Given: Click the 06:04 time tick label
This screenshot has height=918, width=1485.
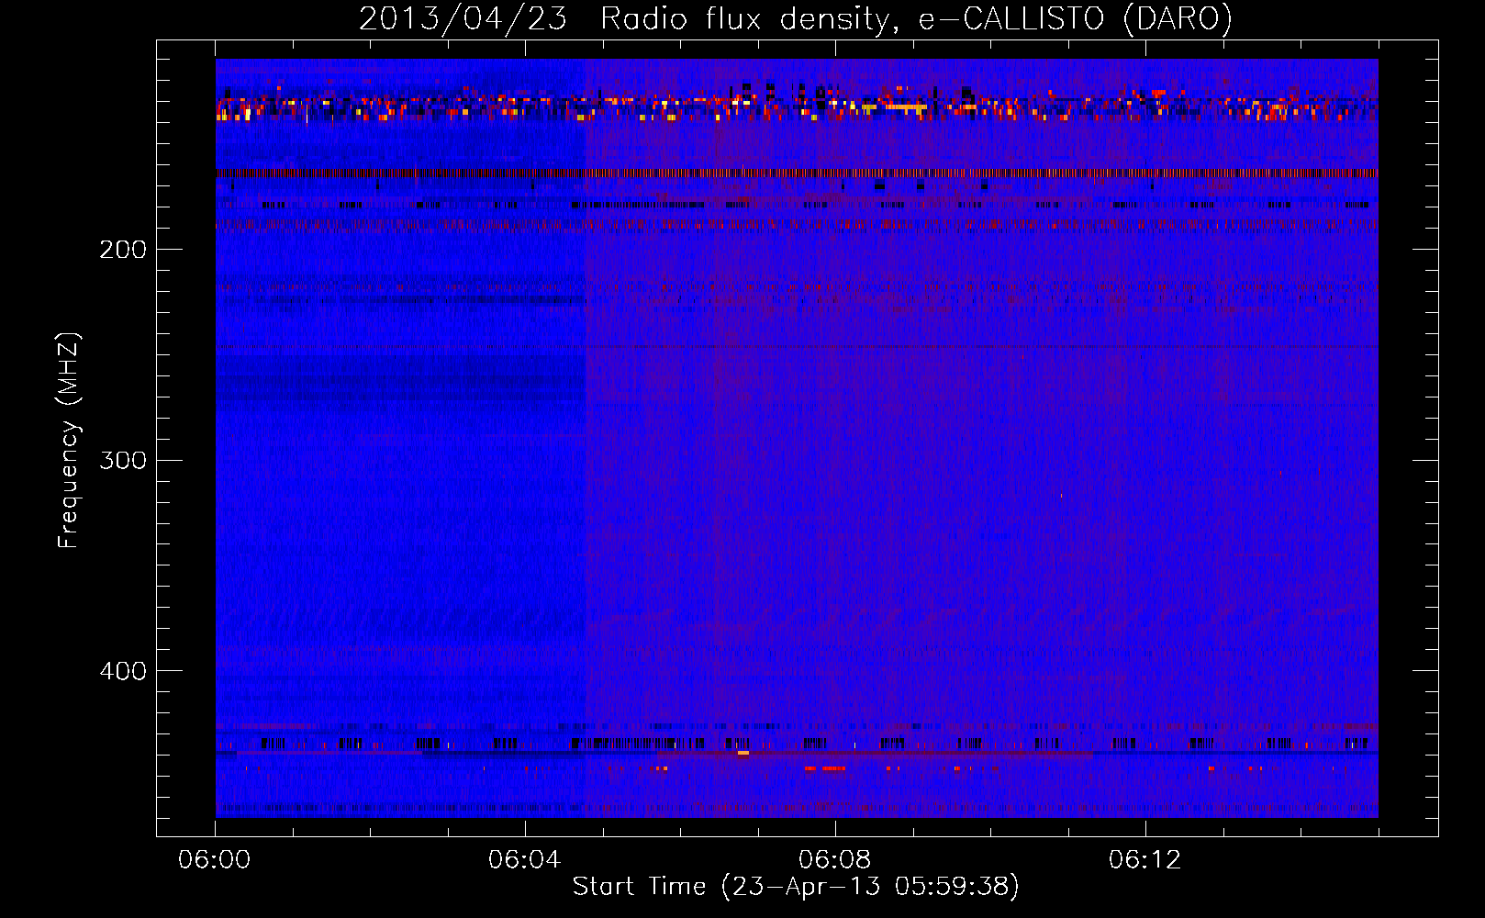Looking at the screenshot, I should tap(524, 859).
